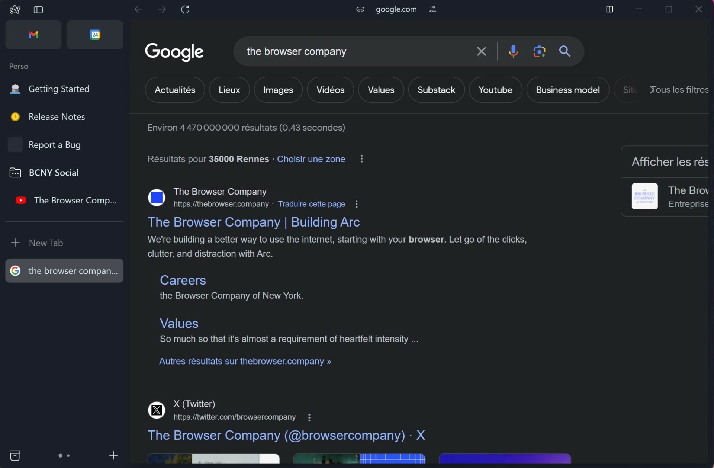Click The Browser Company blue favicon
This screenshot has width=714, height=468.
click(x=157, y=198)
